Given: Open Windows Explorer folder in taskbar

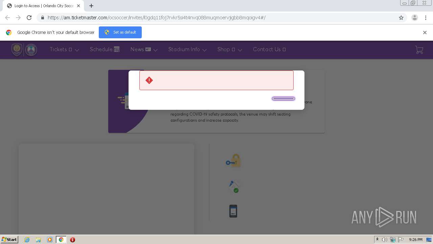Looking at the screenshot, I should tap(38, 240).
